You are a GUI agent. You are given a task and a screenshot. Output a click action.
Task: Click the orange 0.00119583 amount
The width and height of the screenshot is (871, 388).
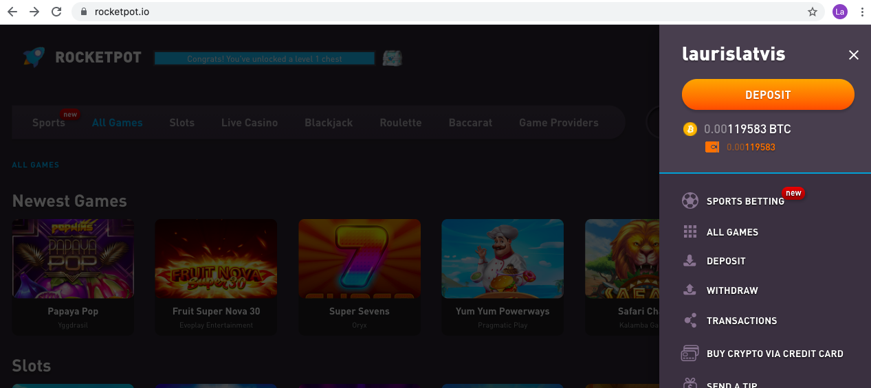click(751, 147)
